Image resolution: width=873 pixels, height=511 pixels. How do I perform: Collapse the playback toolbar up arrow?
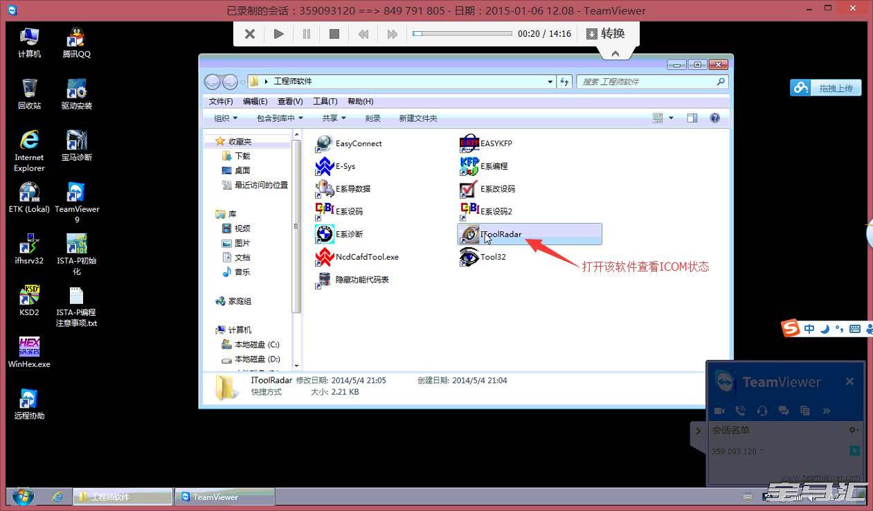click(614, 53)
